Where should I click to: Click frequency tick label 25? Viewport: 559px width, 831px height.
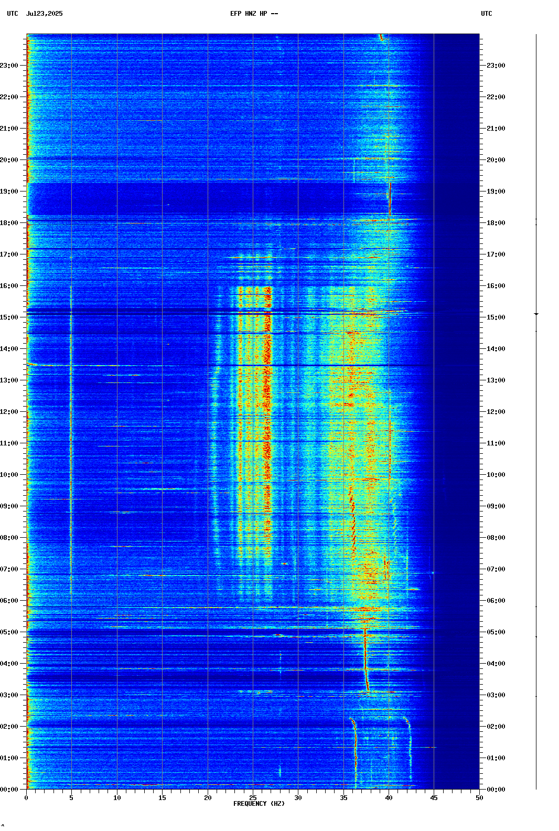pos(253,798)
